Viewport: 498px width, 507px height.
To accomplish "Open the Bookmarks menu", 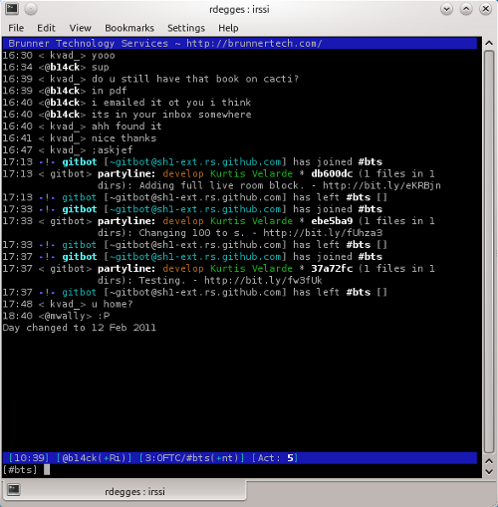I will [129, 28].
